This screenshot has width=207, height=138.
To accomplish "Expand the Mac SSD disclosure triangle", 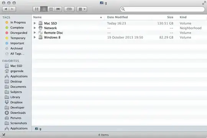I will click(x=35, y=23).
